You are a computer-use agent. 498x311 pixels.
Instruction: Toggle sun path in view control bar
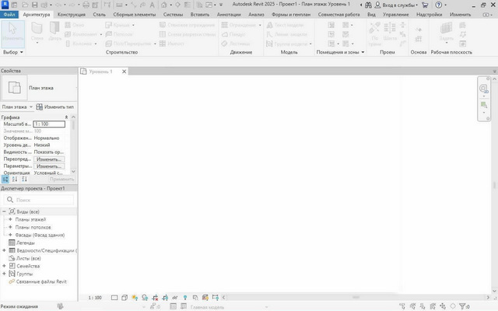(x=135, y=297)
